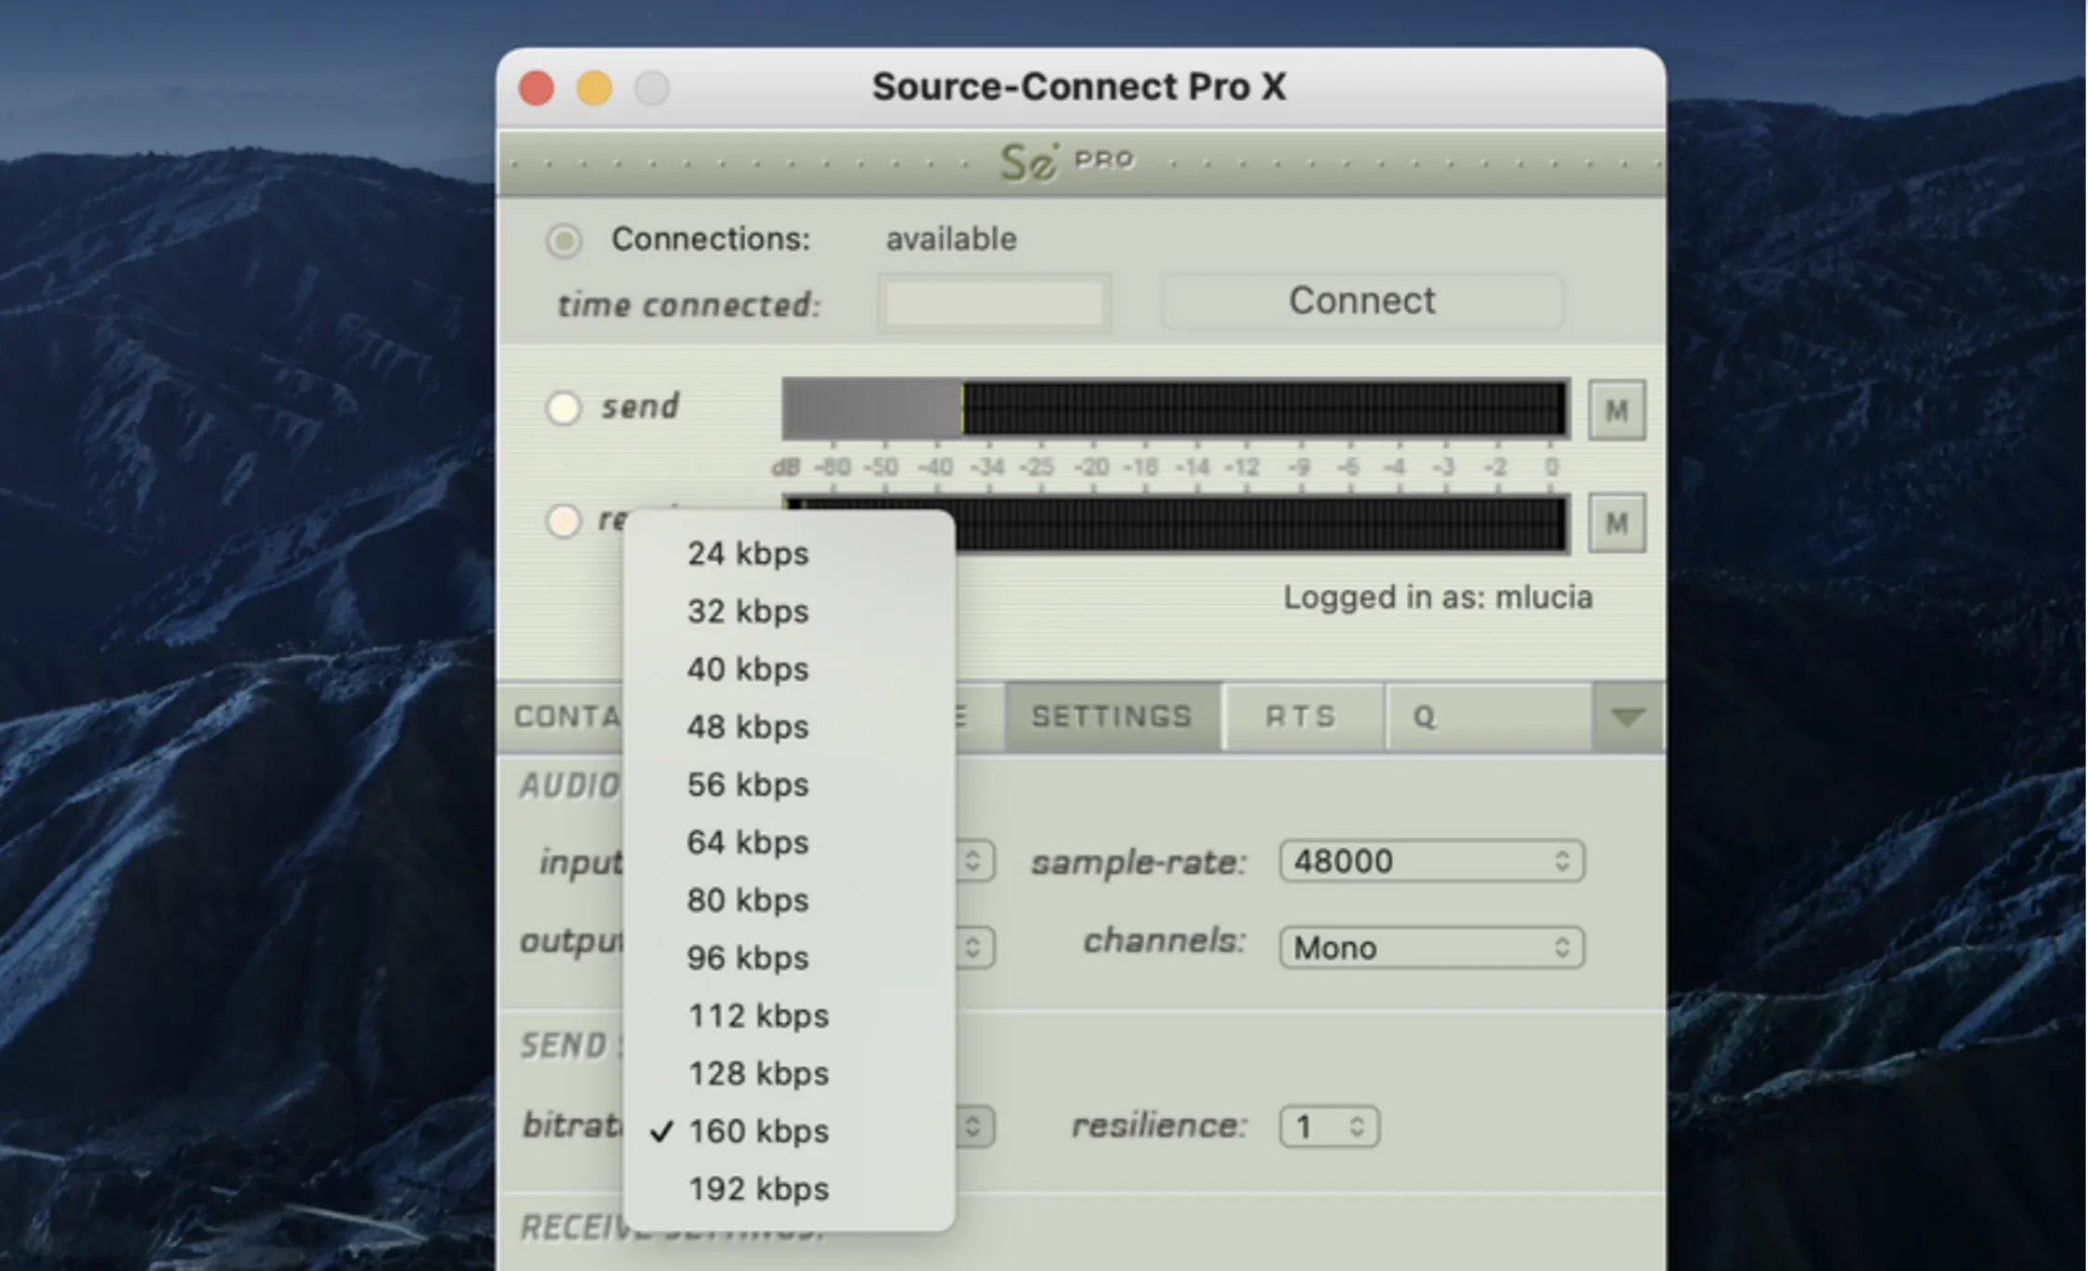Open the channels dropdown showing Mono

point(1431,947)
